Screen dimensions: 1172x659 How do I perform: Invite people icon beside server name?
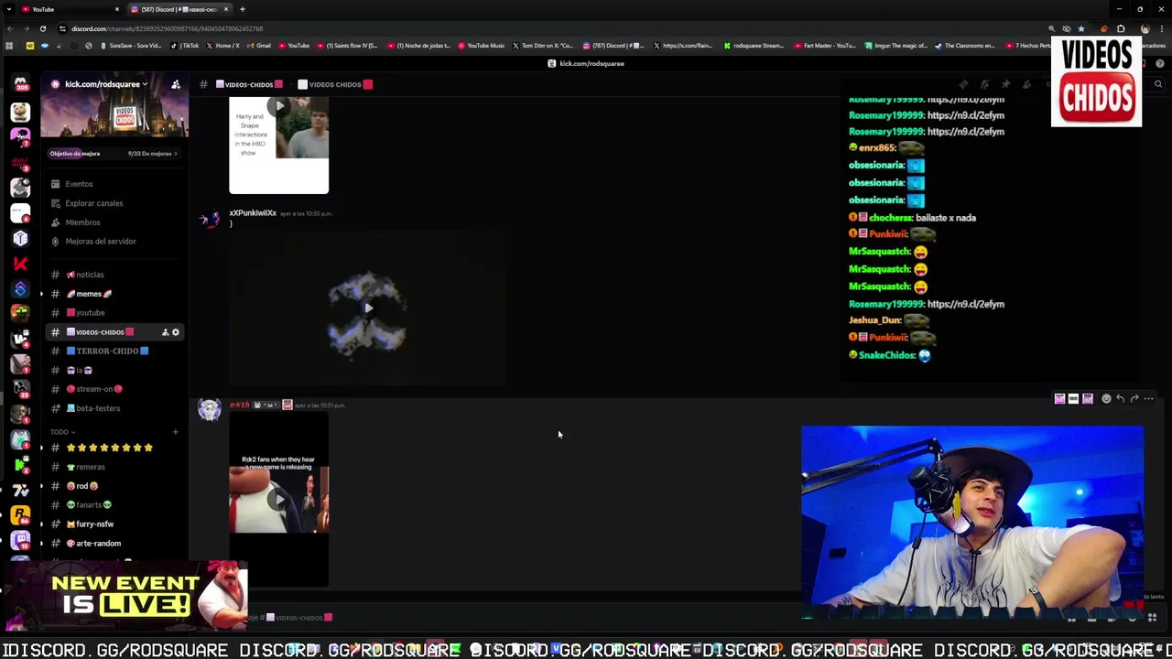click(176, 84)
